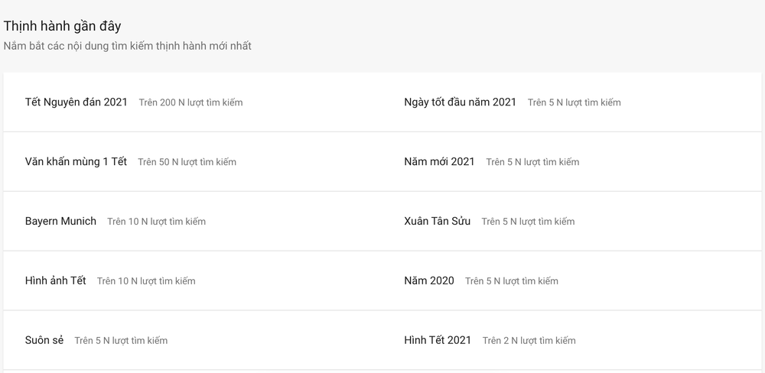Click the Suôn sẻ trending search

44,340
